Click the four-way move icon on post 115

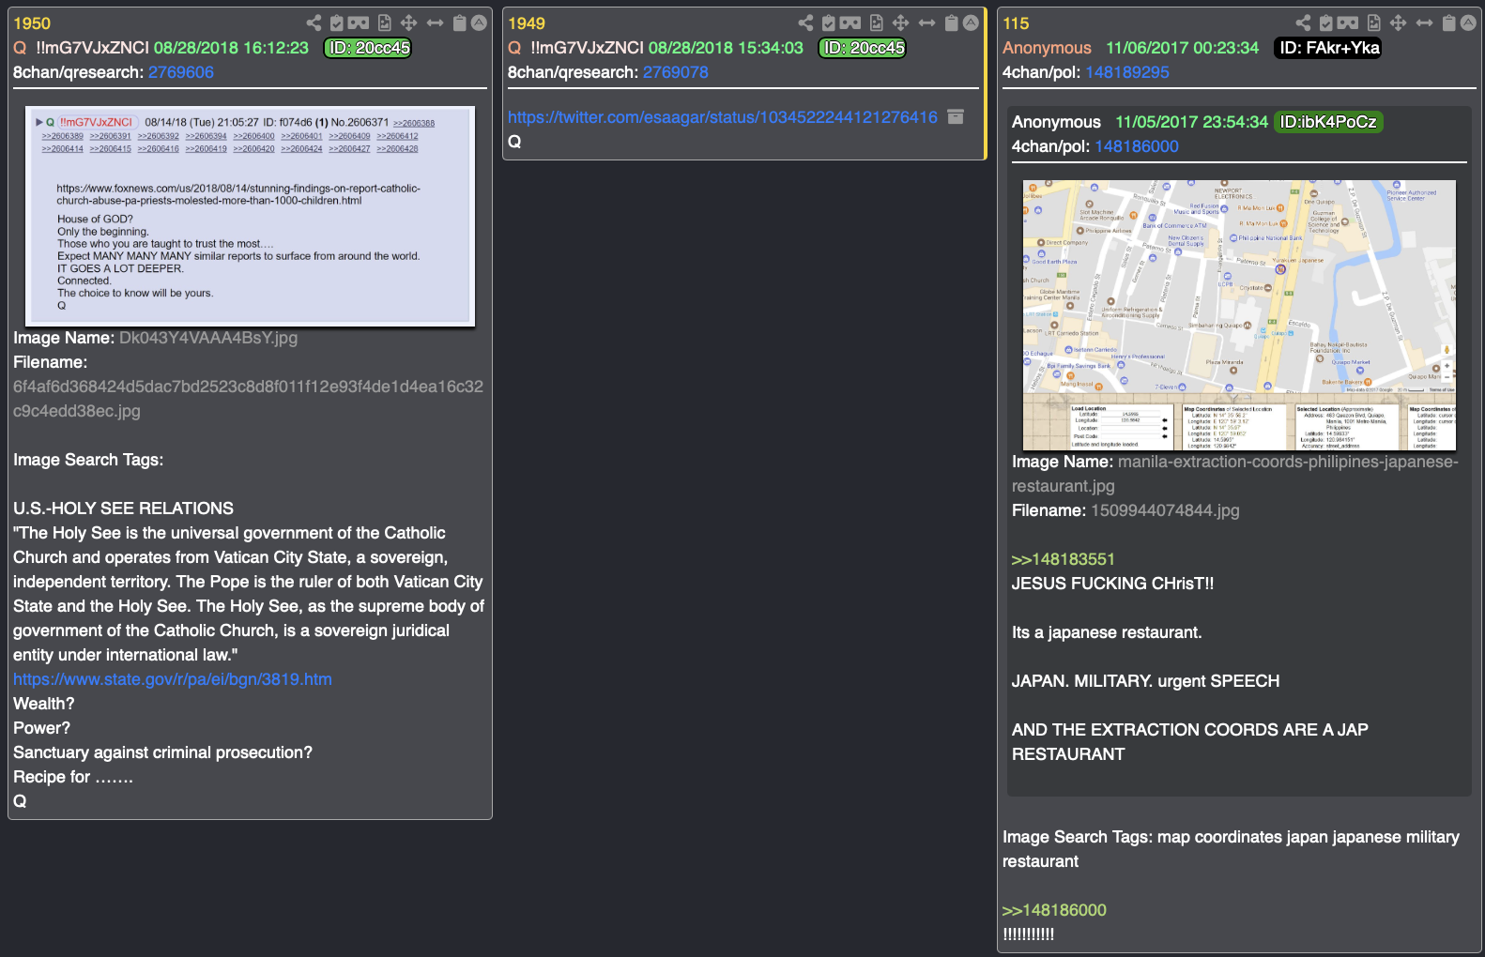click(x=1398, y=23)
